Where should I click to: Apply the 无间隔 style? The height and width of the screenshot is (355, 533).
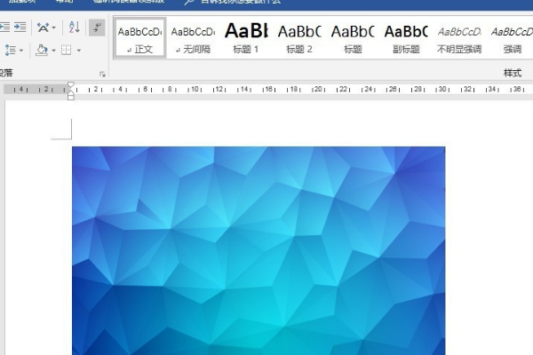click(x=193, y=38)
